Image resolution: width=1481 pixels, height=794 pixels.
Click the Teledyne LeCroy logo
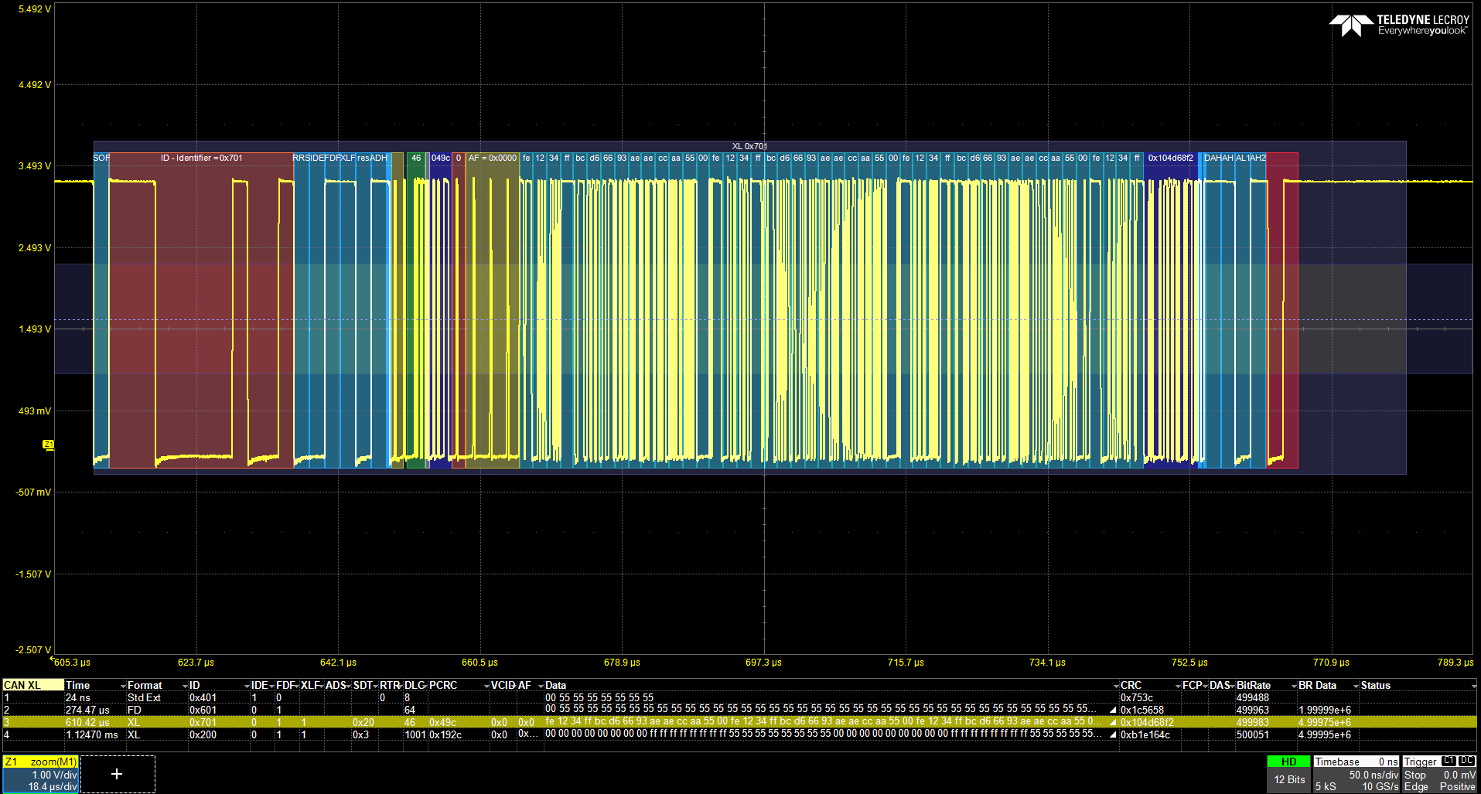coord(1399,26)
